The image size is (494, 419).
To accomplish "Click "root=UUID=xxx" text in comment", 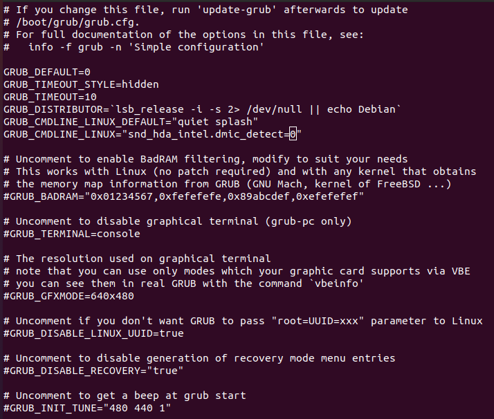I will (x=318, y=321).
